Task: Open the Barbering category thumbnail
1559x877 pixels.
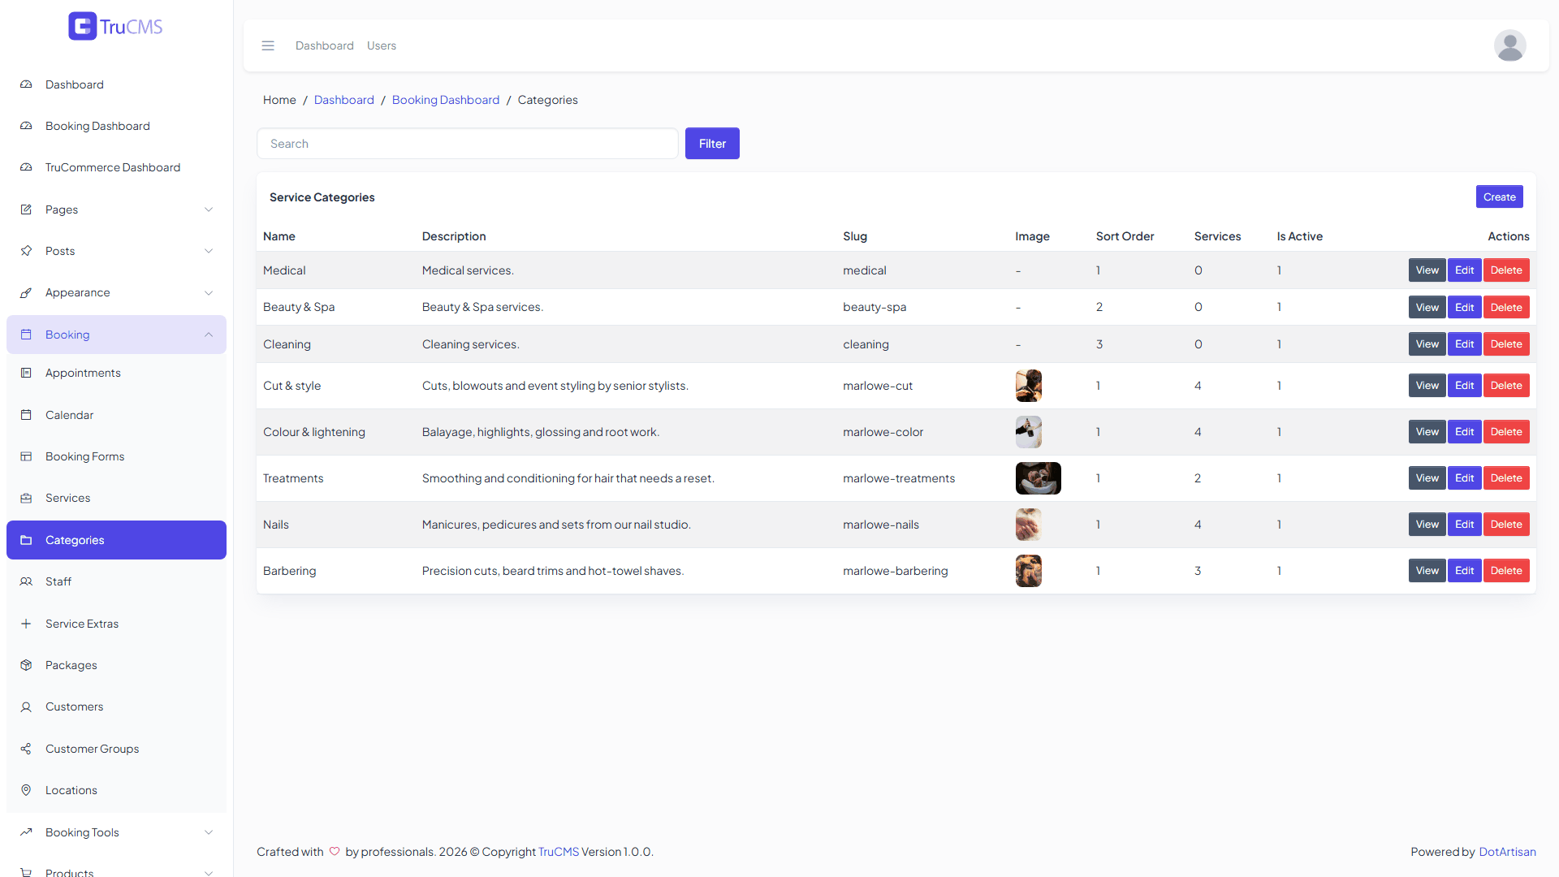Action: coord(1028,571)
